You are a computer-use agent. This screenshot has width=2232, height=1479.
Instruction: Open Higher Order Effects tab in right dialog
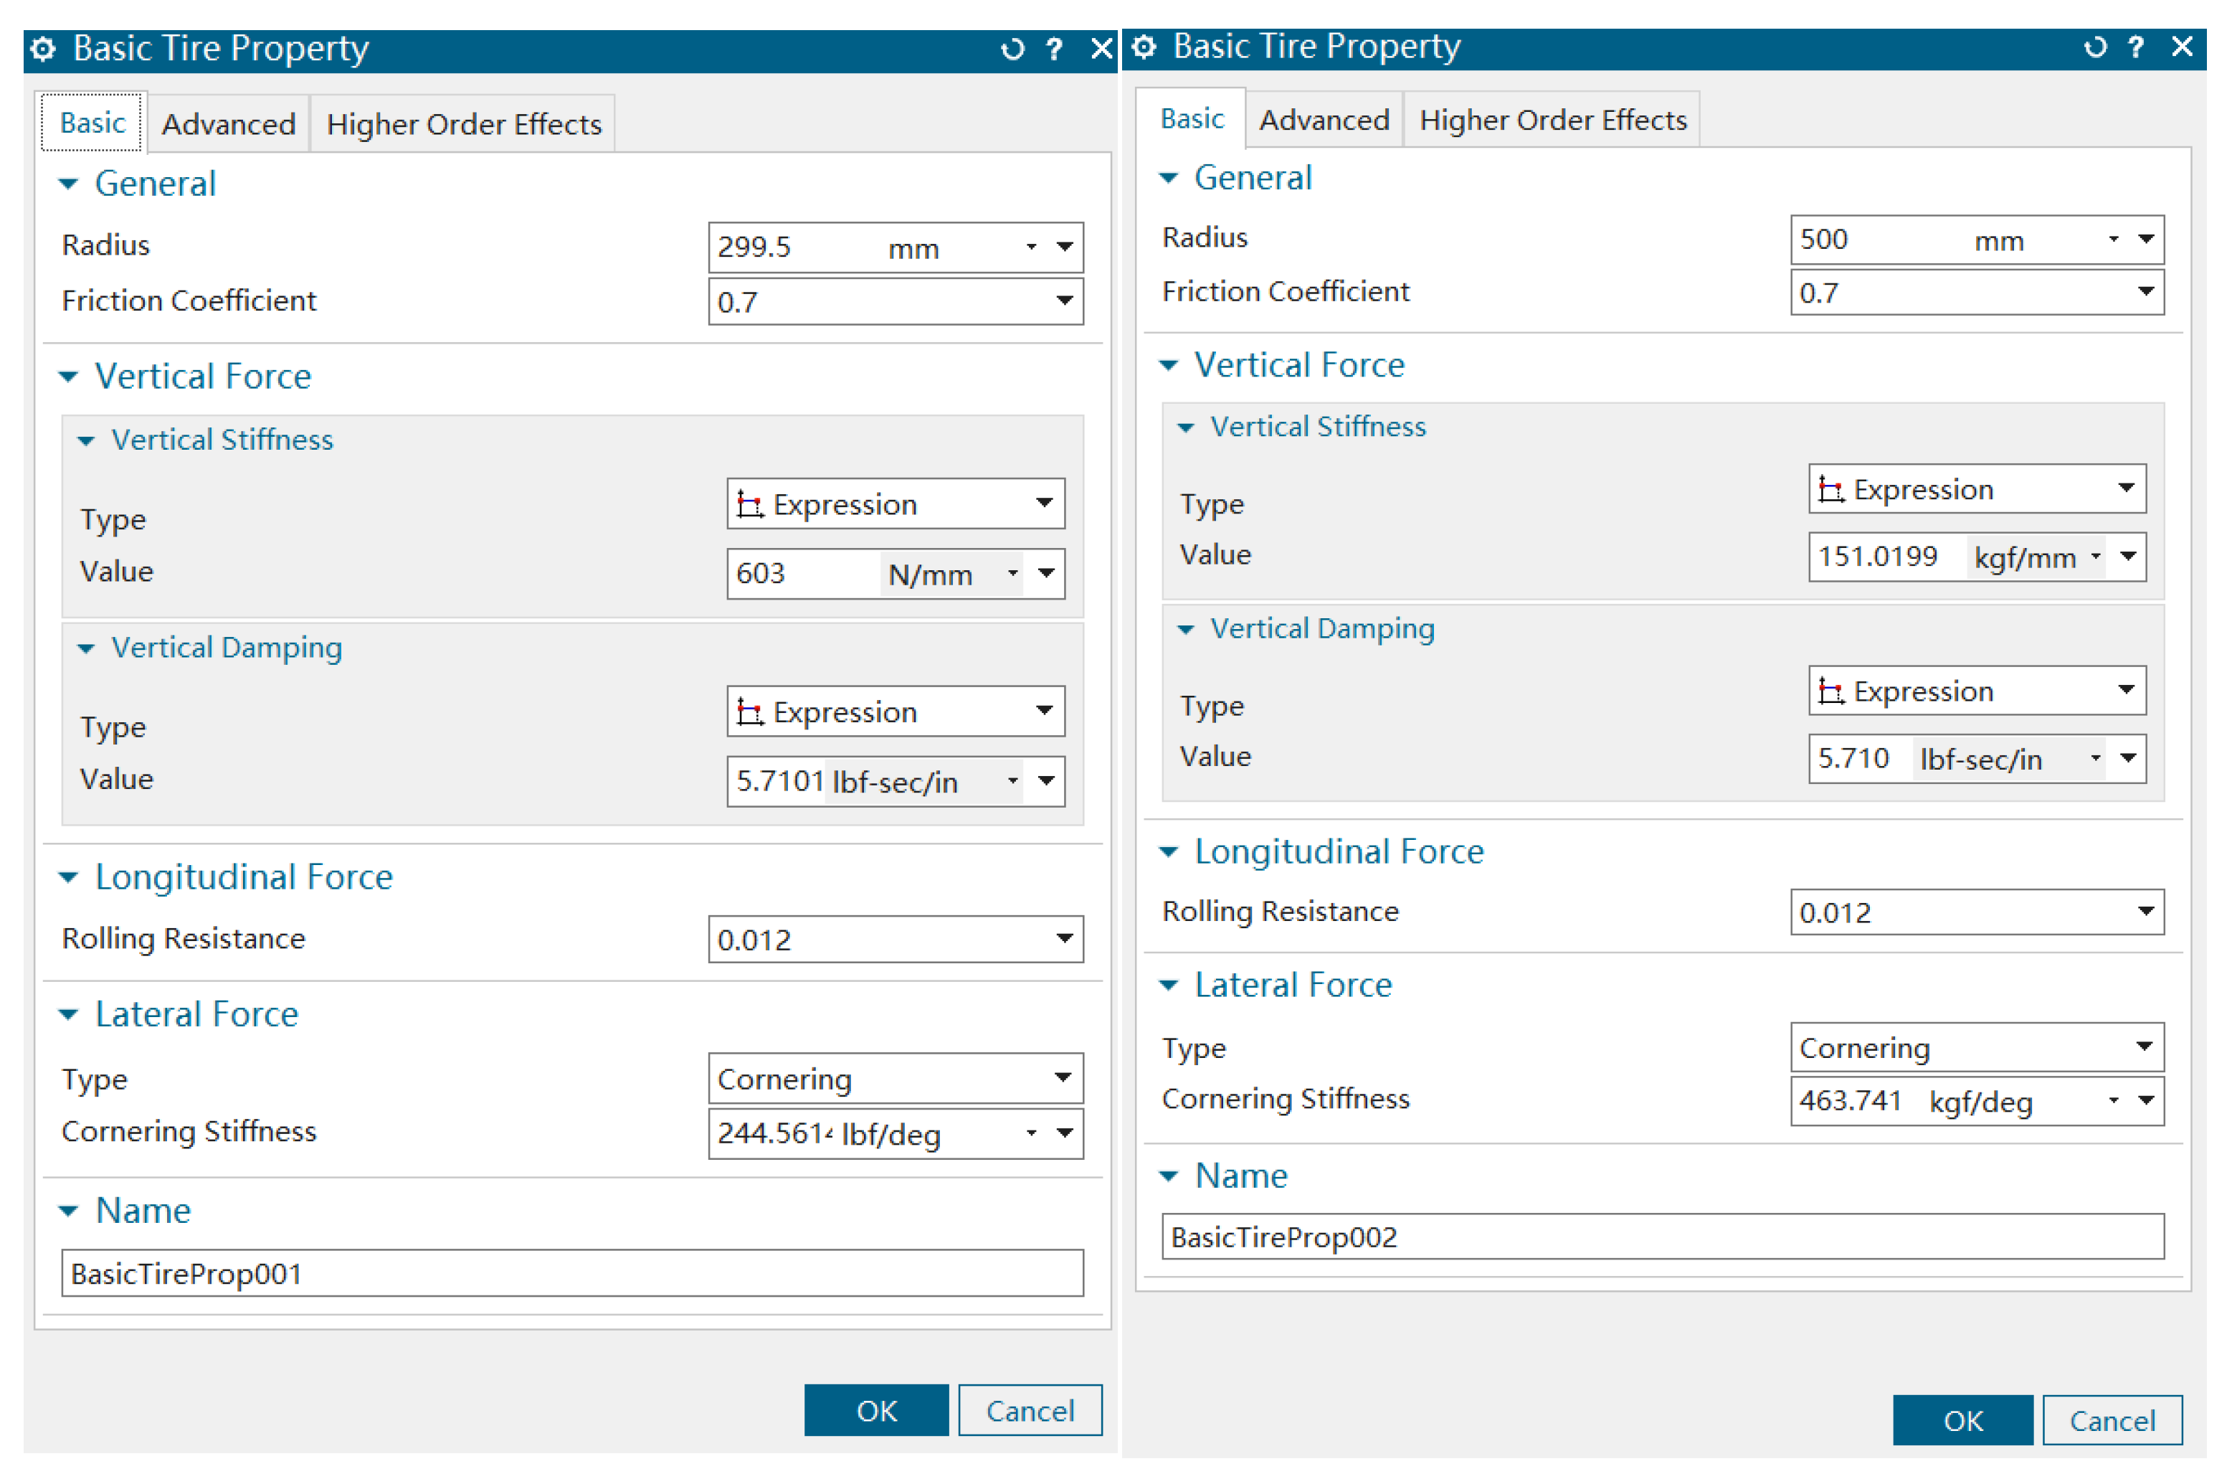pos(1552,120)
